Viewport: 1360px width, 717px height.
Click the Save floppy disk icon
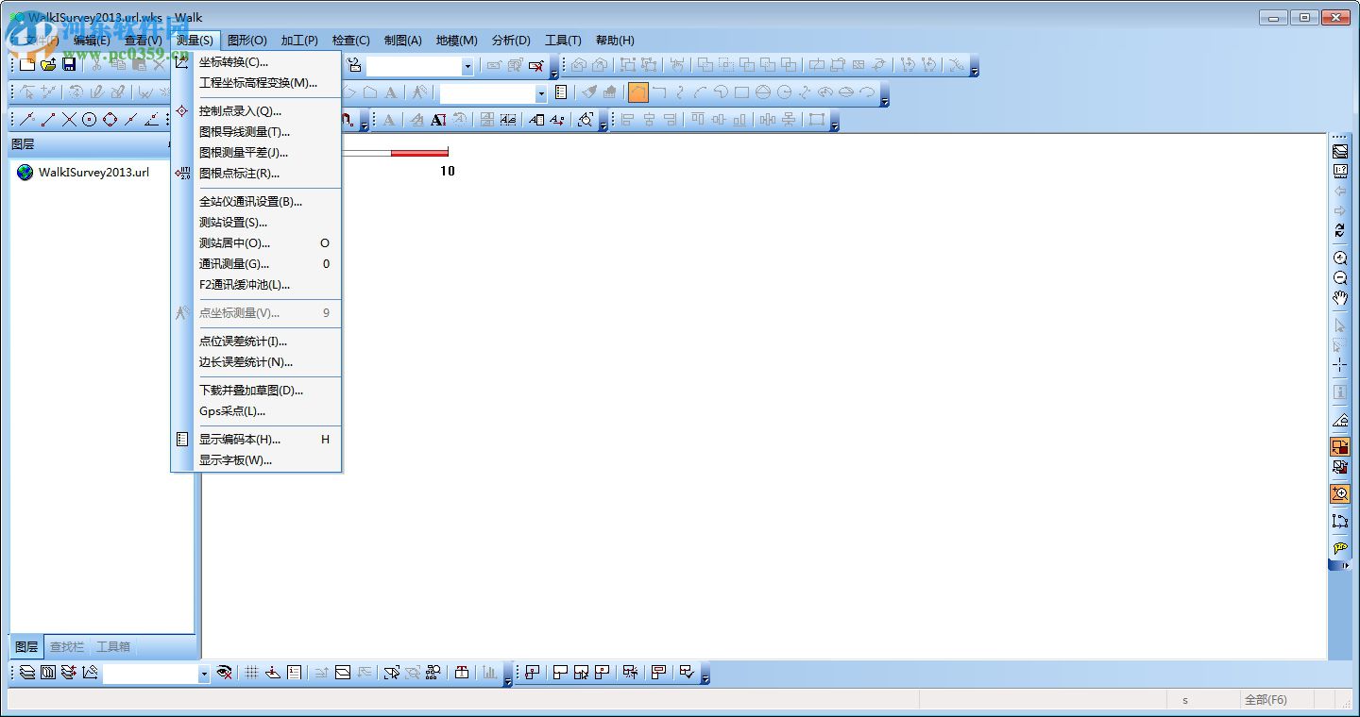coord(69,65)
